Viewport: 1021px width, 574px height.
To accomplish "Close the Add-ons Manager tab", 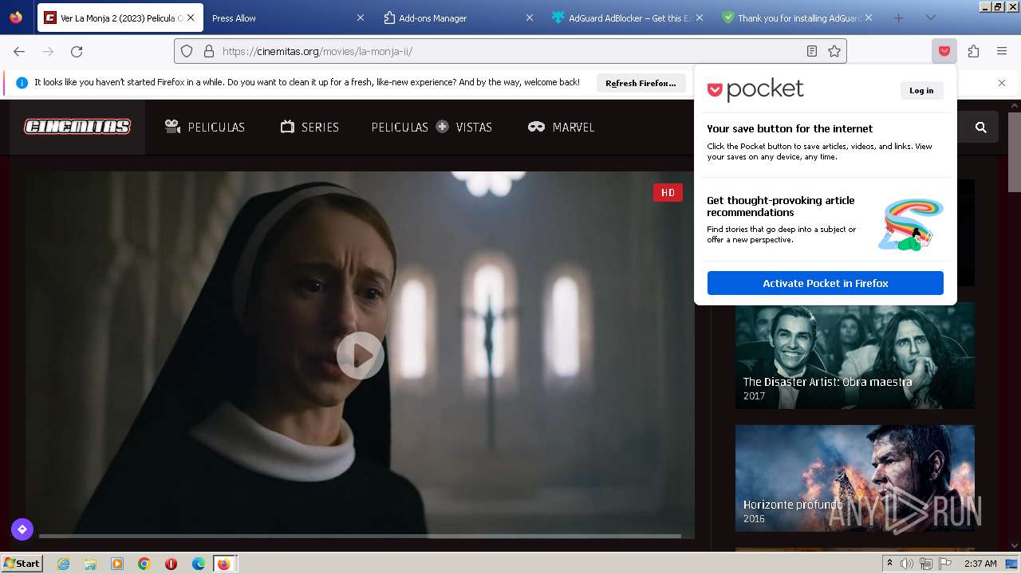I will [x=530, y=18].
